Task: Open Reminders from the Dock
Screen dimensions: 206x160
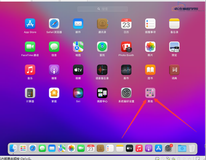Action: click(110, 148)
